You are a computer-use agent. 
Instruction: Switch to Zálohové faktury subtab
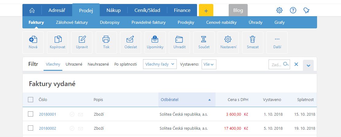tap(72, 22)
